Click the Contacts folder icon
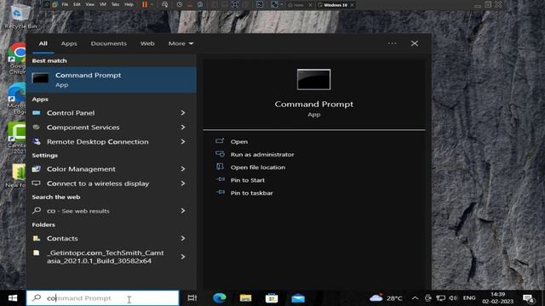The image size is (545, 306). 37,238
